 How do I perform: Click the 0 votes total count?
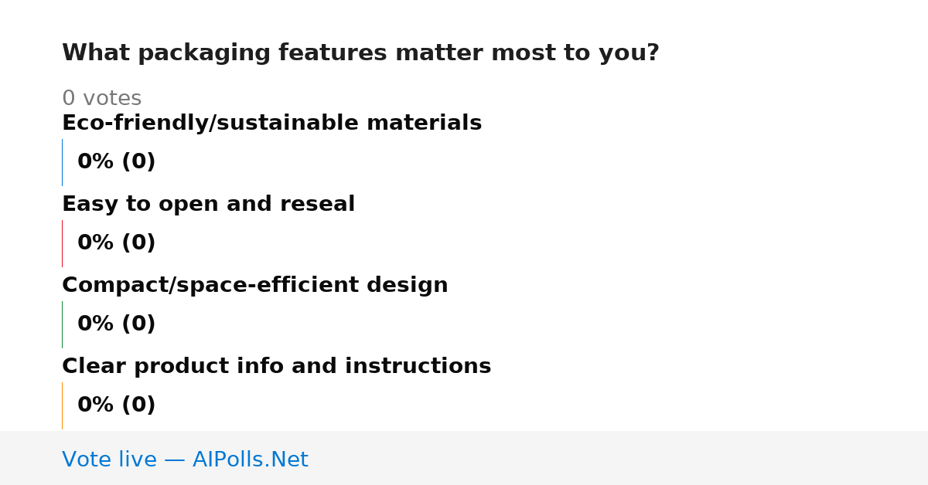tap(101, 99)
